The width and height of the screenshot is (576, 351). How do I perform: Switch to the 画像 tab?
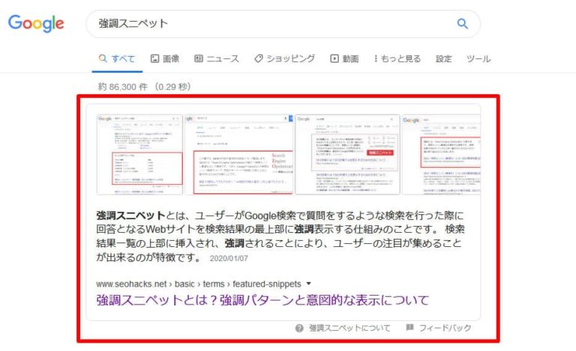(165, 58)
